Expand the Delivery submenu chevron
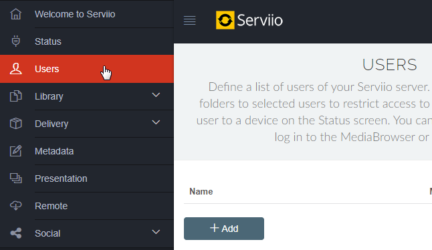Screen dimensions: 432x250 coord(156,122)
